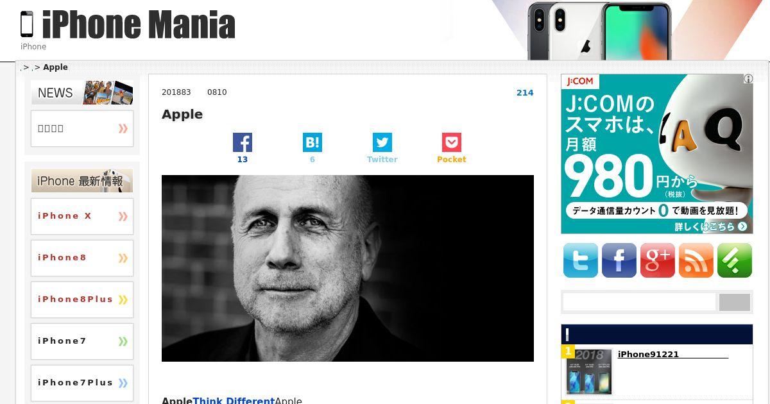770x404 pixels.
Task: Follow the Think Different link
Action: coord(234,401)
